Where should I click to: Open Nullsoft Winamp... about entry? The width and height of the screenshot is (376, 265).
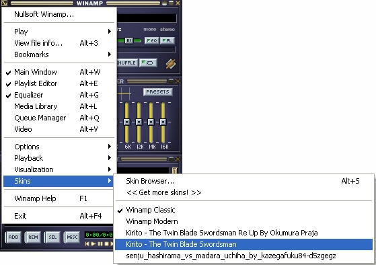(x=59, y=14)
